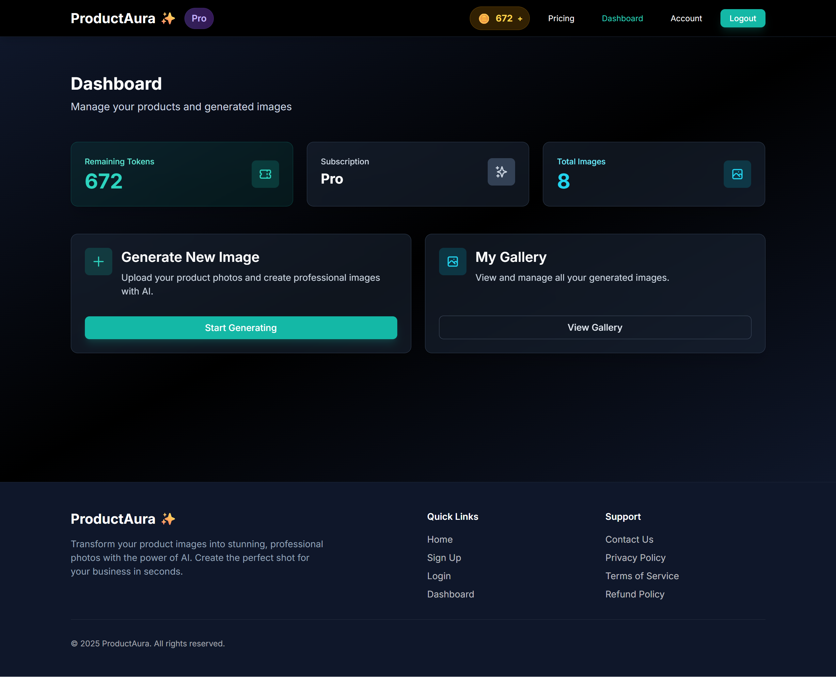Screen dimensions: 836x677
Task: Click the ticket icon in Remaining Tokens card
Action: 265,174
